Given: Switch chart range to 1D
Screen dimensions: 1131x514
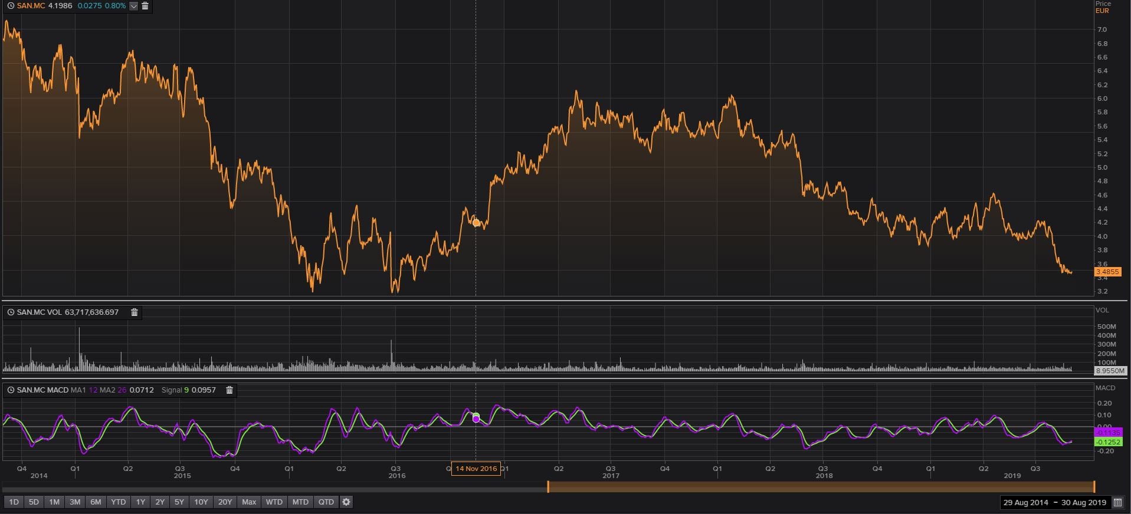Looking at the screenshot, I should 14,502.
